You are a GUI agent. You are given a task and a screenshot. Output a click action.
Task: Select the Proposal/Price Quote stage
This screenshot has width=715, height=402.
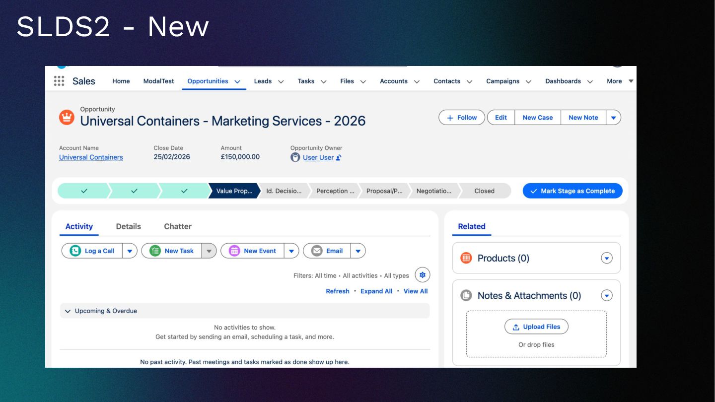384,191
